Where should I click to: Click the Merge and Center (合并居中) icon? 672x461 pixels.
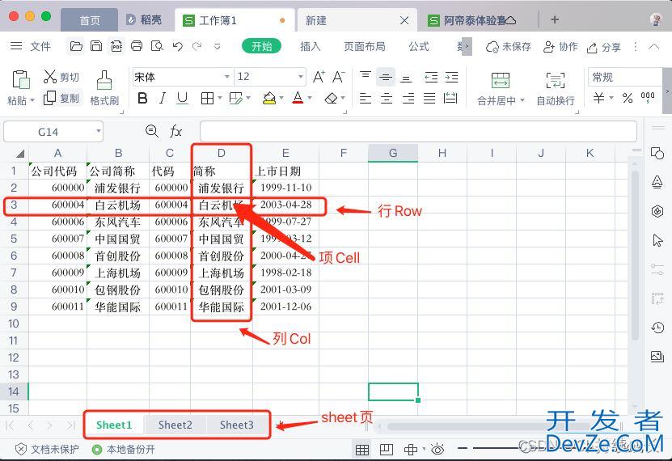point(501,80)
